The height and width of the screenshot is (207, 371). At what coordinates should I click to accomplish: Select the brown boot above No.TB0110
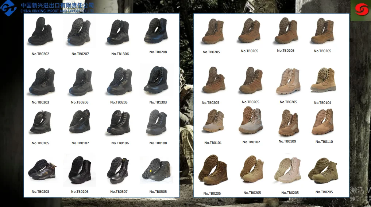323,122
